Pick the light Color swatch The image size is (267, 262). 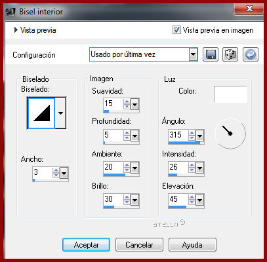tap(230, 94)
